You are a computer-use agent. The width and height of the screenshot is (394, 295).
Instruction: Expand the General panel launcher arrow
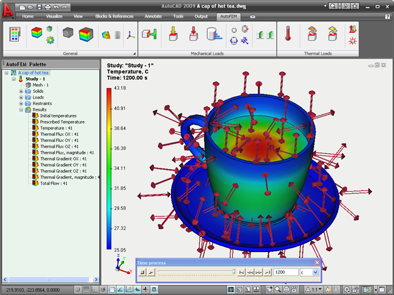(x=135, y=53)
